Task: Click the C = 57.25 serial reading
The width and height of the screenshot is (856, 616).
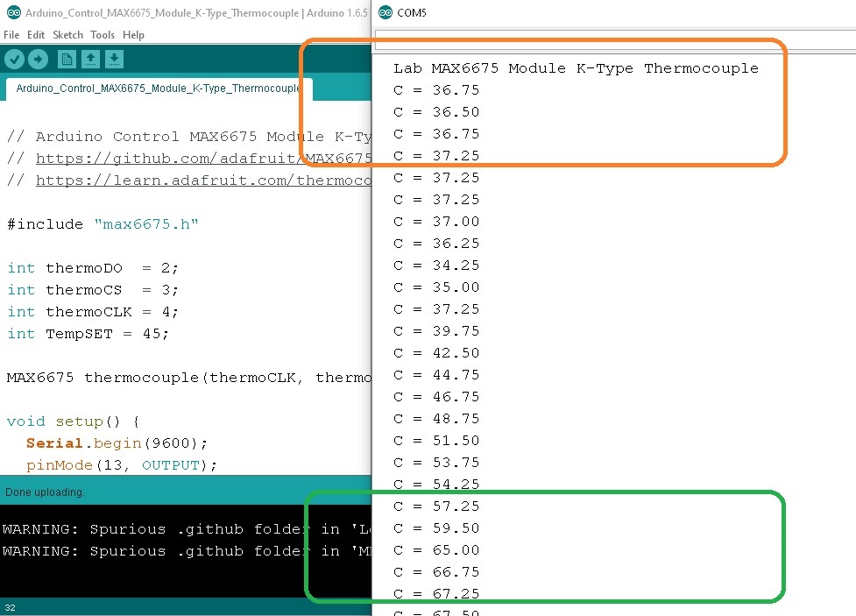Action: pos(436,506)
